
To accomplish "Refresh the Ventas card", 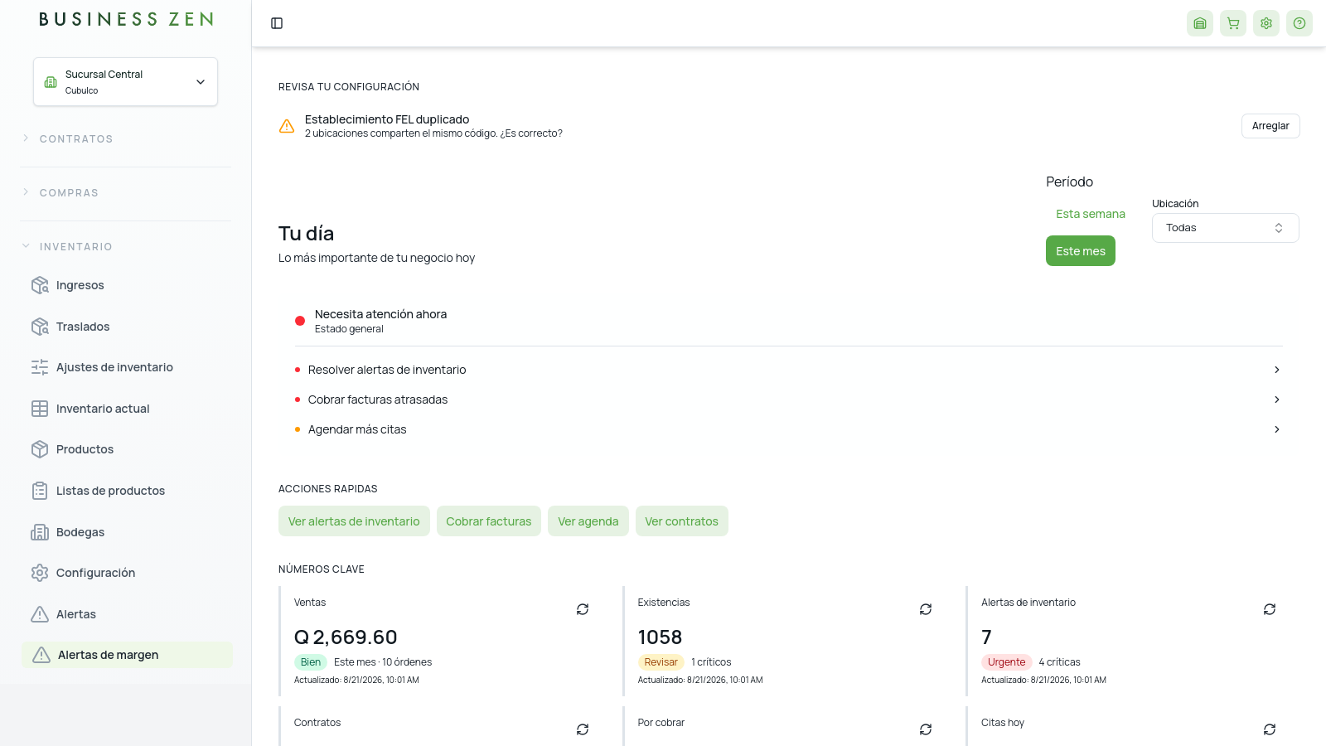I will click(583, 609).
